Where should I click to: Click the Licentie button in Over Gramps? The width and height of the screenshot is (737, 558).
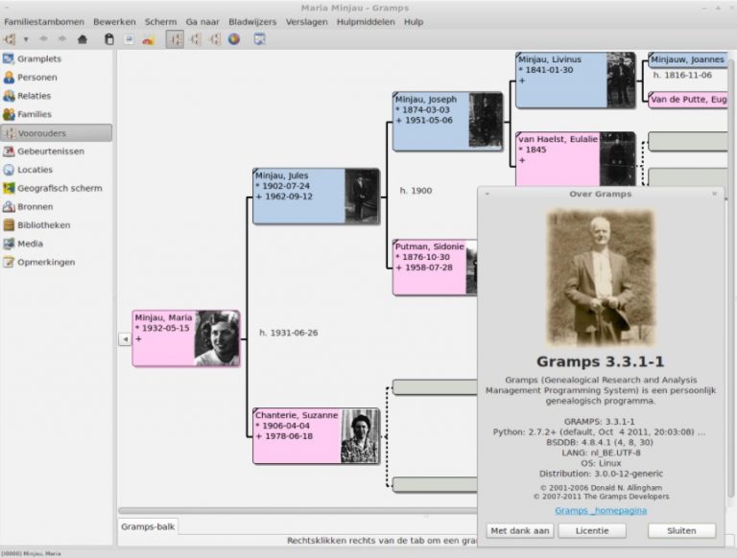592,531
